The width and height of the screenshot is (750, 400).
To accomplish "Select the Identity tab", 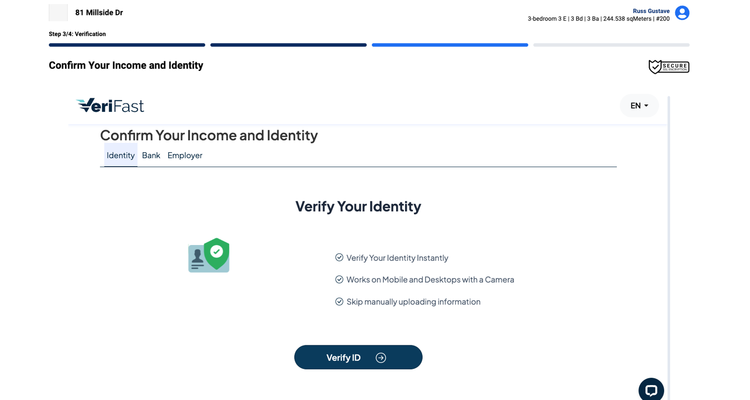I will click(x=121, y=155).
